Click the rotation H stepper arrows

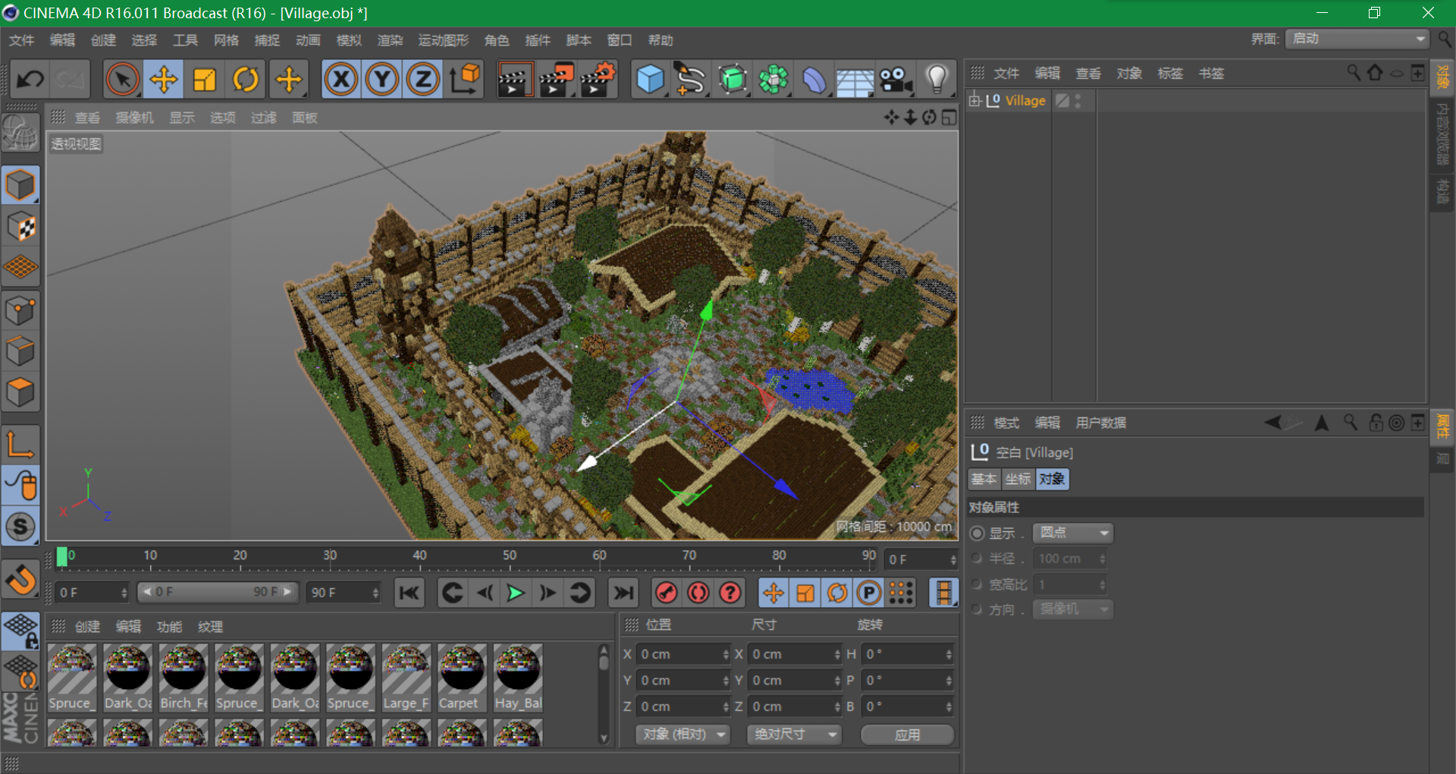click(x=949, y=654)
